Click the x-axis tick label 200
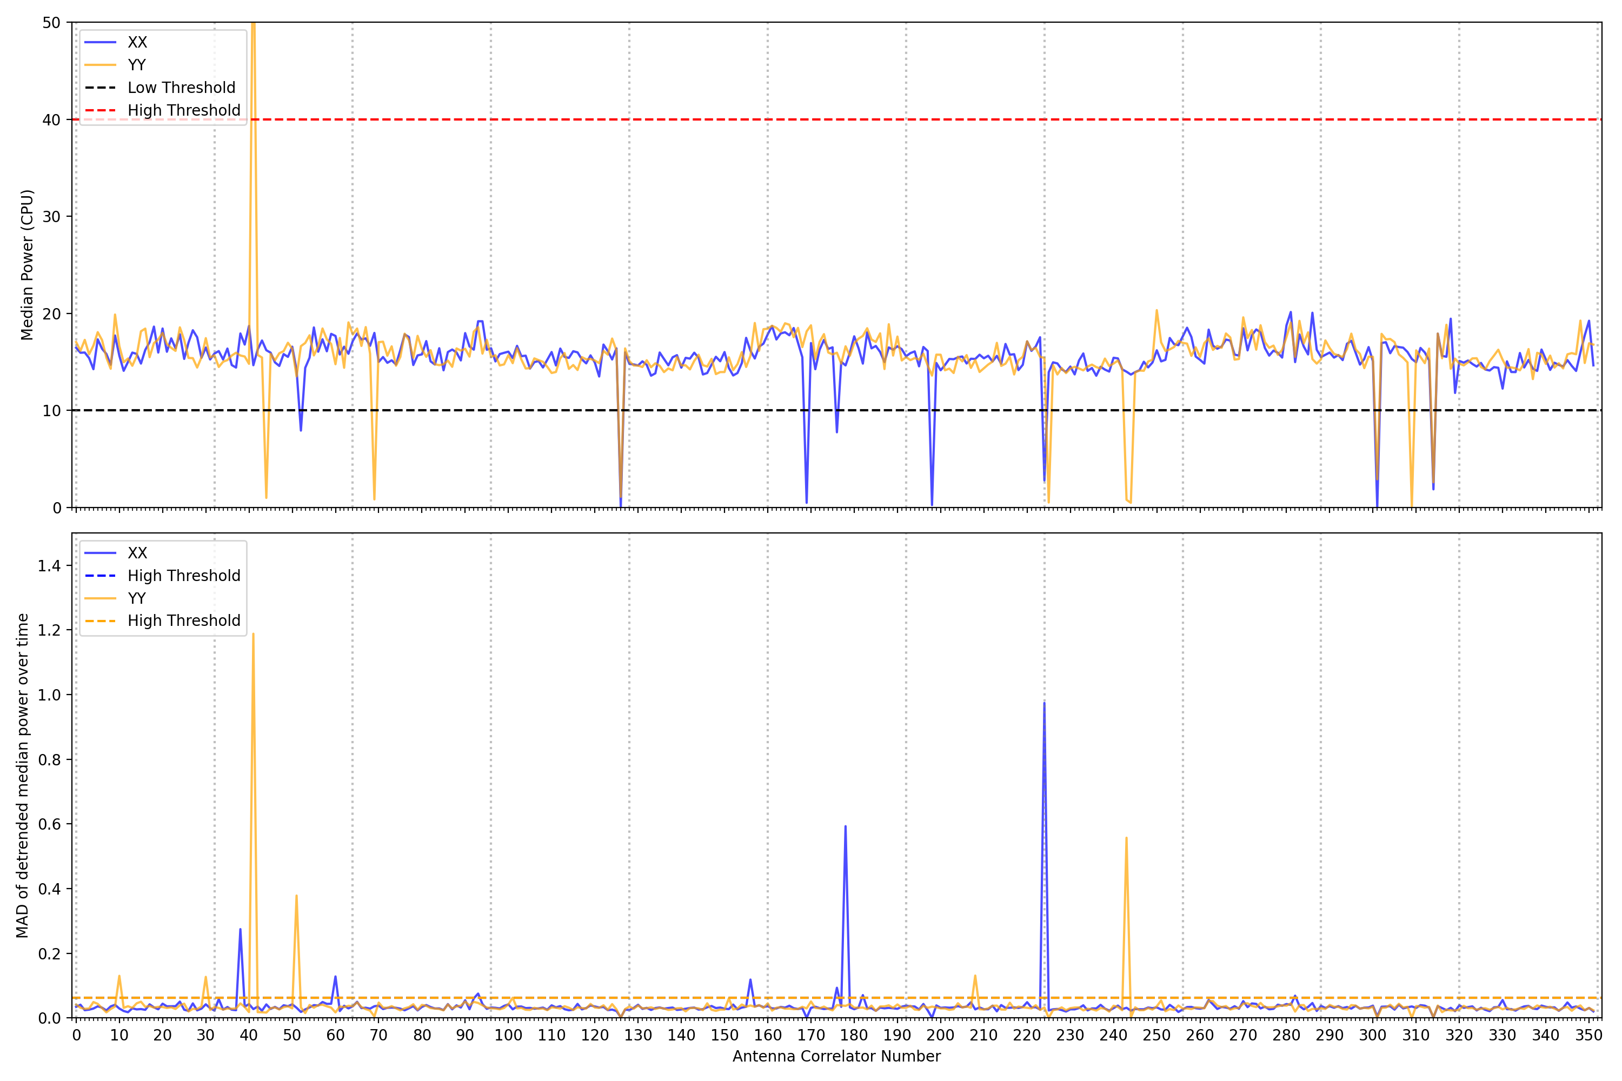Viewport: 1622px width, 1081px height. tap(940, 1035)
